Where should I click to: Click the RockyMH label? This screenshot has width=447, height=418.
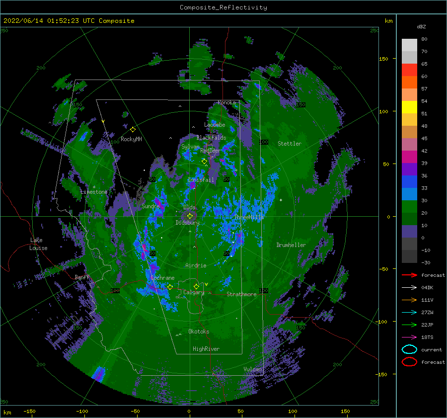click(x=131, y=139)
